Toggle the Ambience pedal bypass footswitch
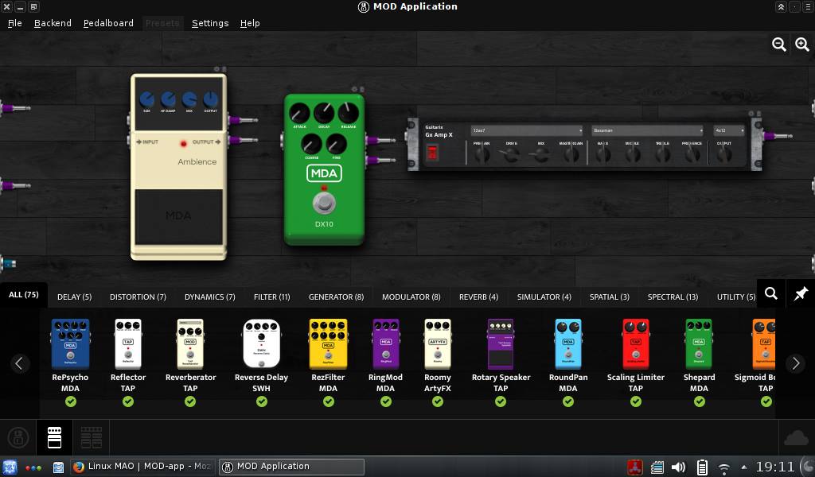Viewport: 815px width, 477px height. click(179, 216)
